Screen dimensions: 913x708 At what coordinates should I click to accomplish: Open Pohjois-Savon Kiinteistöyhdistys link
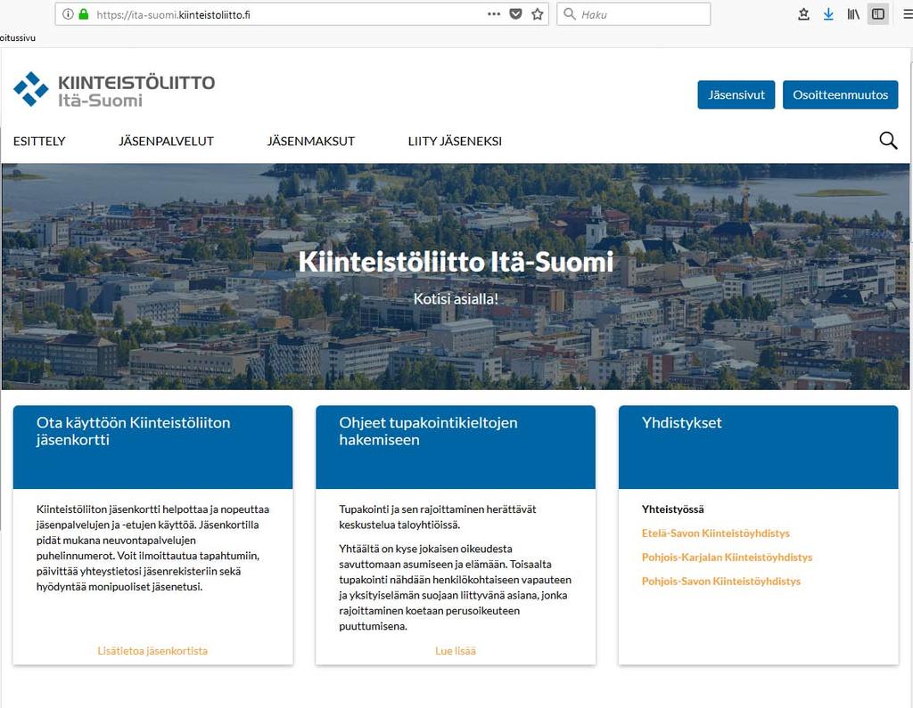coord(720,582)
